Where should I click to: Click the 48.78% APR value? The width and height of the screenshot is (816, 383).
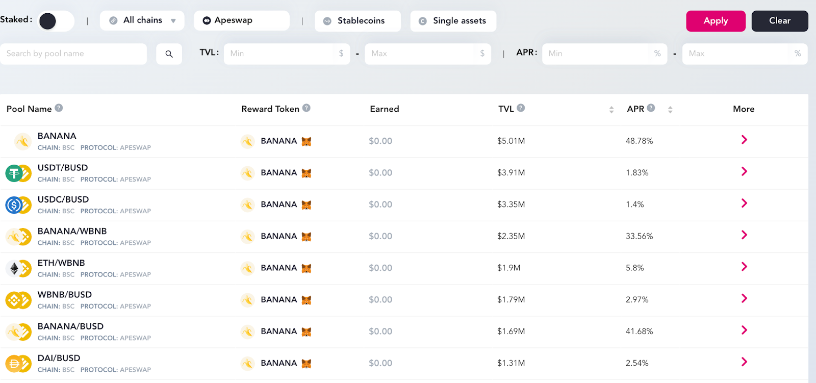[x=640, y=141]
